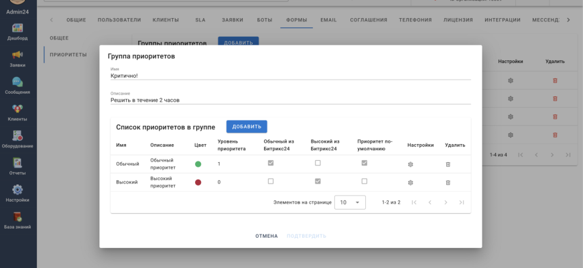Open База знаний in the sidebar
The image size is (583, 268).
[17, 218]
